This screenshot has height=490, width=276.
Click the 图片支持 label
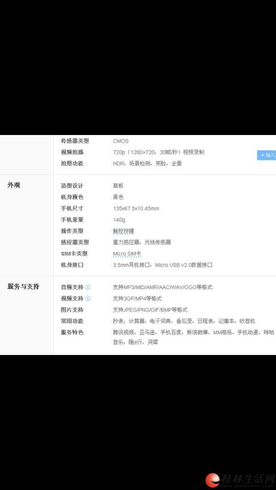[x=72, y=310]
